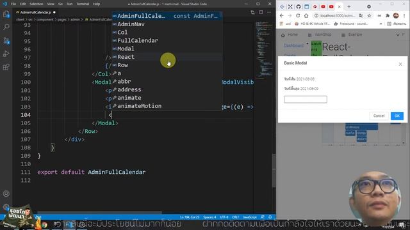Open the File menu in VS Code
Screen dimensions: 410x230
[13, 4]
